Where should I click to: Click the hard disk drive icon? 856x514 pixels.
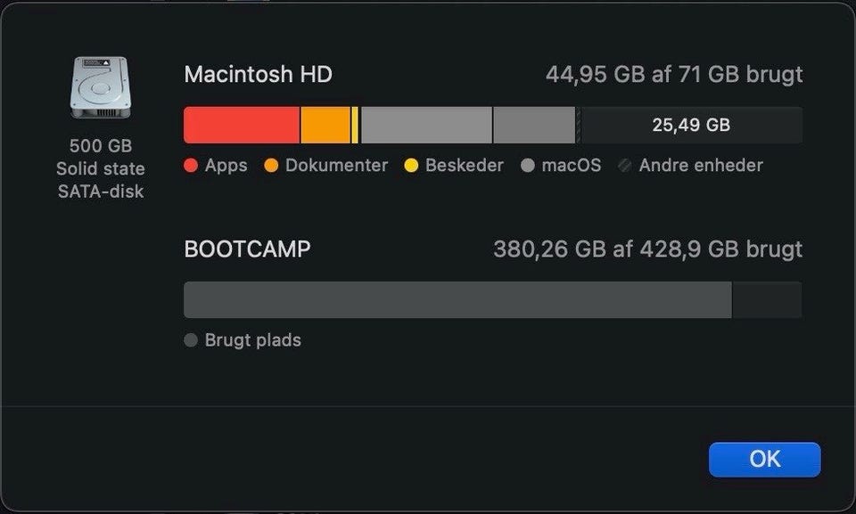(x=100, y=87)
